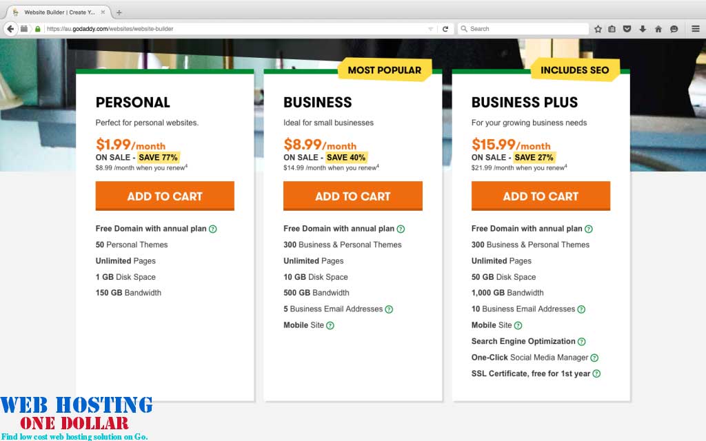This screenshot has width=706, height=441.
Task: Click the BUSINESS PLUS plan heading
Action: point(525,102)
